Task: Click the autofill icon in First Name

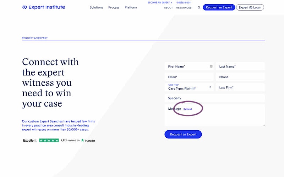Action: click(x=211, y=66)
